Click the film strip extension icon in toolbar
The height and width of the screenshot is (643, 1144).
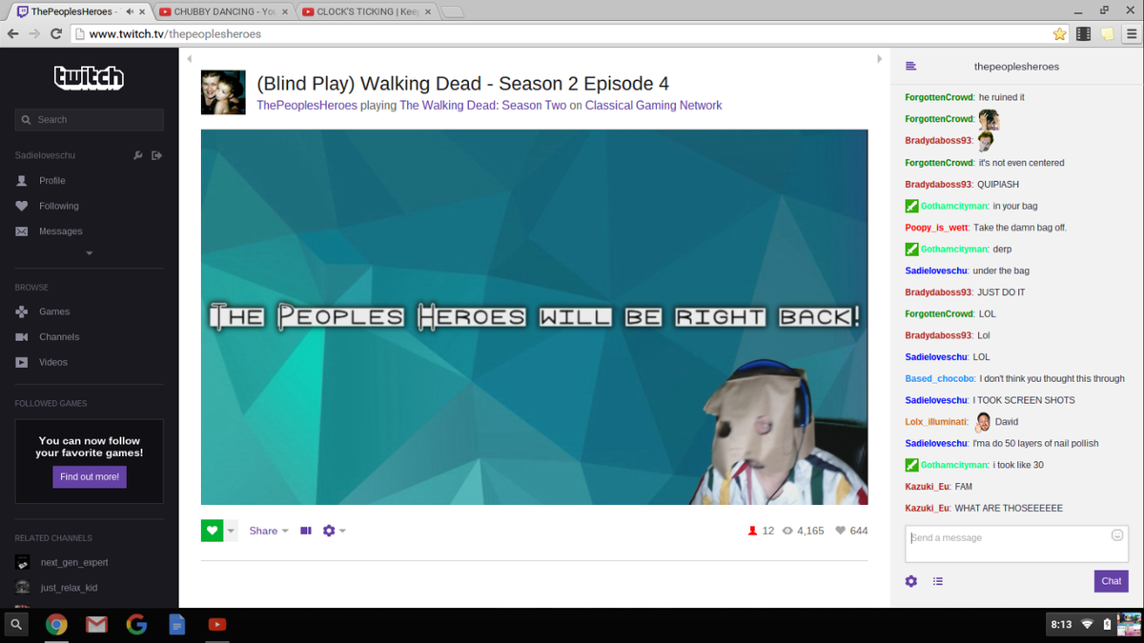[x=1083, y=33]
